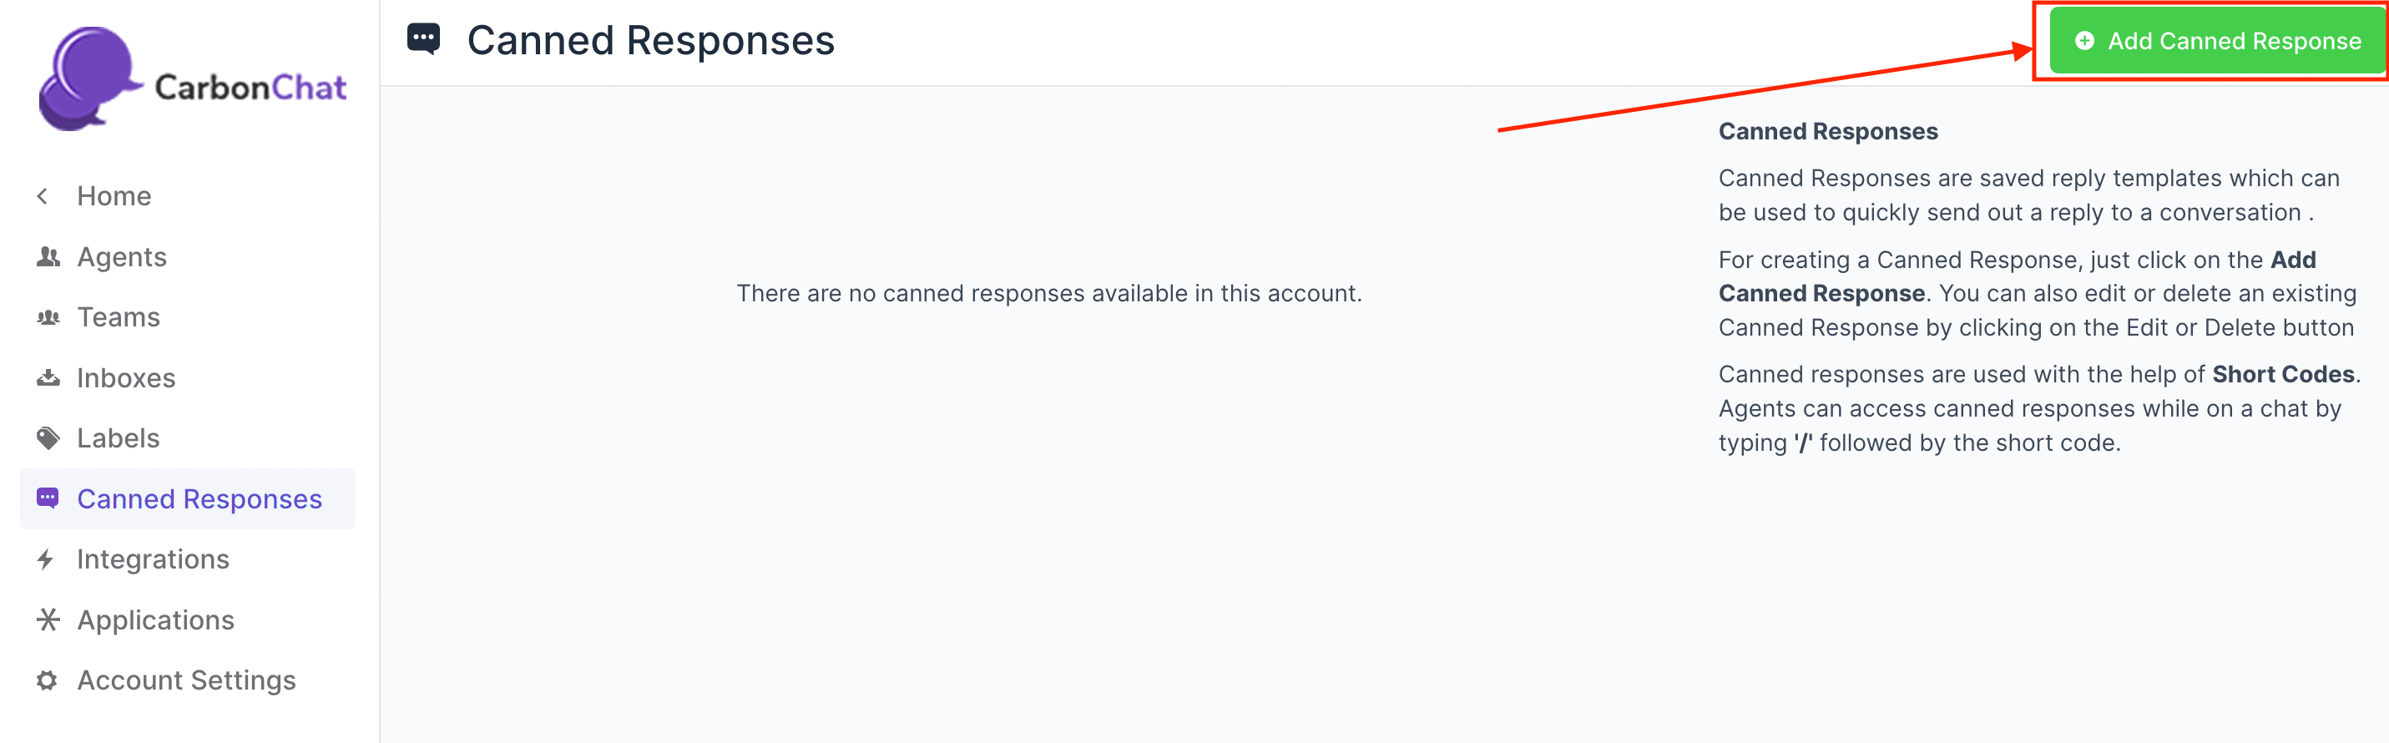Navigate to Labels settings
2389x743 pixels.
(119, 439)
